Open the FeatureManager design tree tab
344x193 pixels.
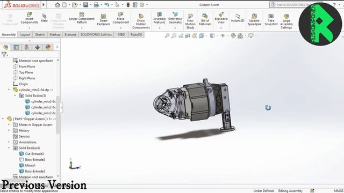tap(6, 47)
